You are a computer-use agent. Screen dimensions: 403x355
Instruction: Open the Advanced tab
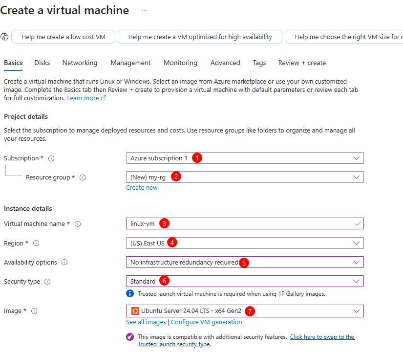click(225, 63)
